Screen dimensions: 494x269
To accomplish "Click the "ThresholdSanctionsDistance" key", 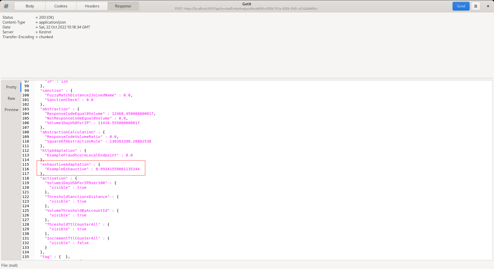I will (x=77, y=197).
